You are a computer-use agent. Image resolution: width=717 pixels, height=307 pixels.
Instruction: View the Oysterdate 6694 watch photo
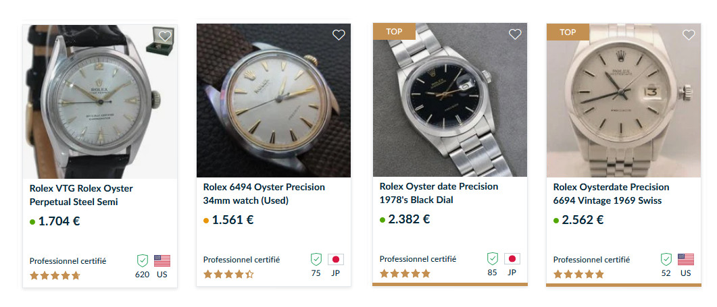(x=623, y=101)
